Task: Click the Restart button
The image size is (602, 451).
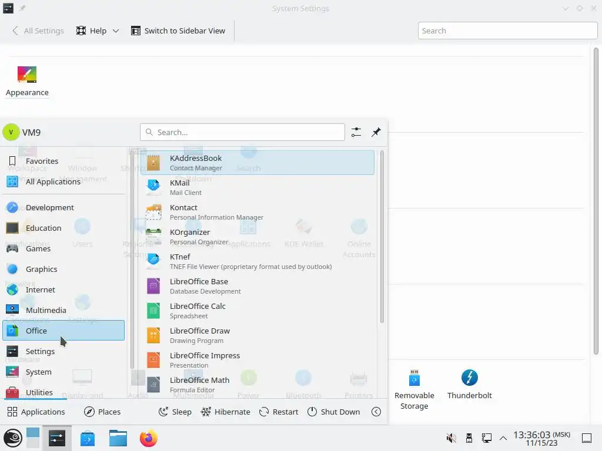Action: pyautogui.click(x=279, y=412)
